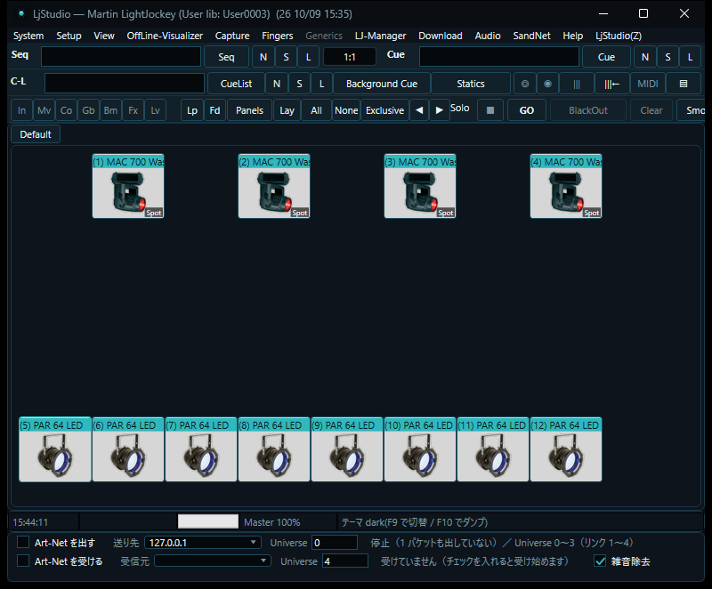
Task: Open the System menu
Action: coord(28,36)
